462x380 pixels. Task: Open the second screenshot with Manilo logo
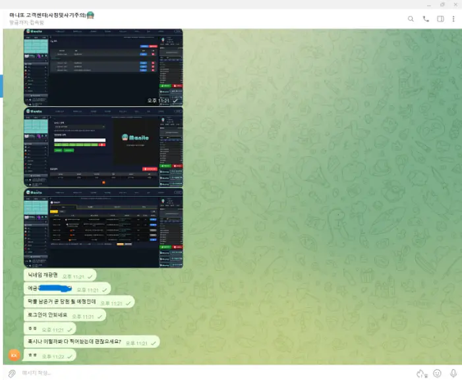coord(103,147)
